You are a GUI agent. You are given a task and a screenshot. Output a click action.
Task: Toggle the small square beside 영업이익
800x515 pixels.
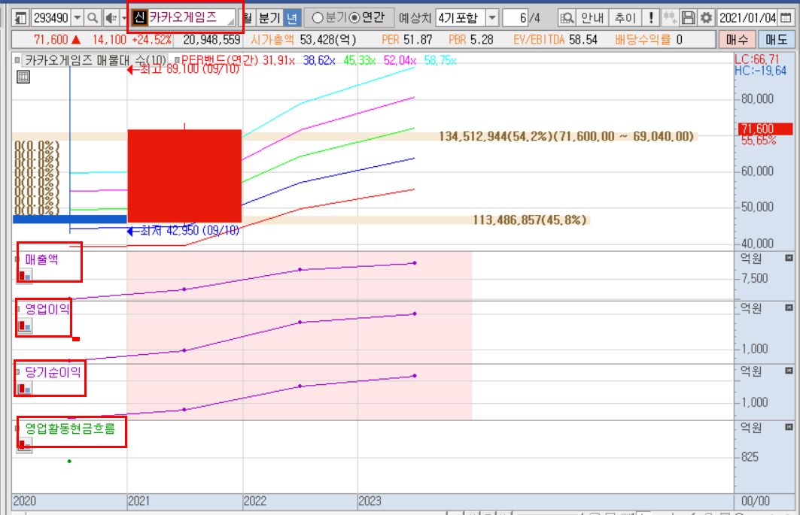(18, 310)
